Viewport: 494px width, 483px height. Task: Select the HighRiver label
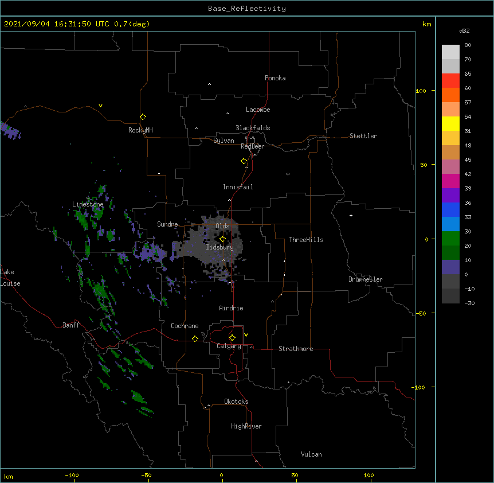click(246, 426)
